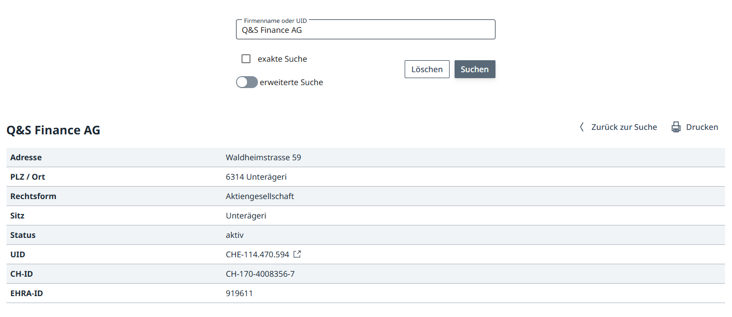Click the erweiterte Suche label text

[x=291, y=82]
